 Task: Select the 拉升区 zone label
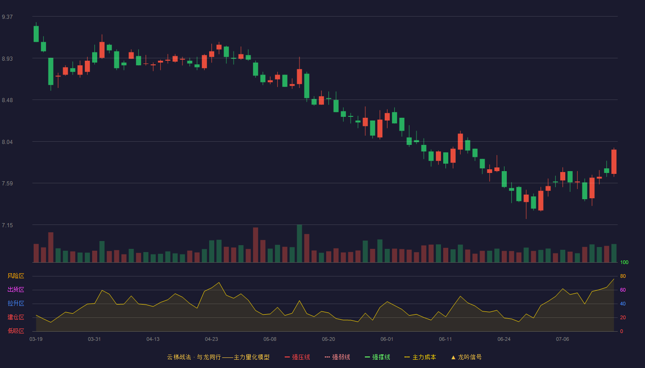(16, 304)
